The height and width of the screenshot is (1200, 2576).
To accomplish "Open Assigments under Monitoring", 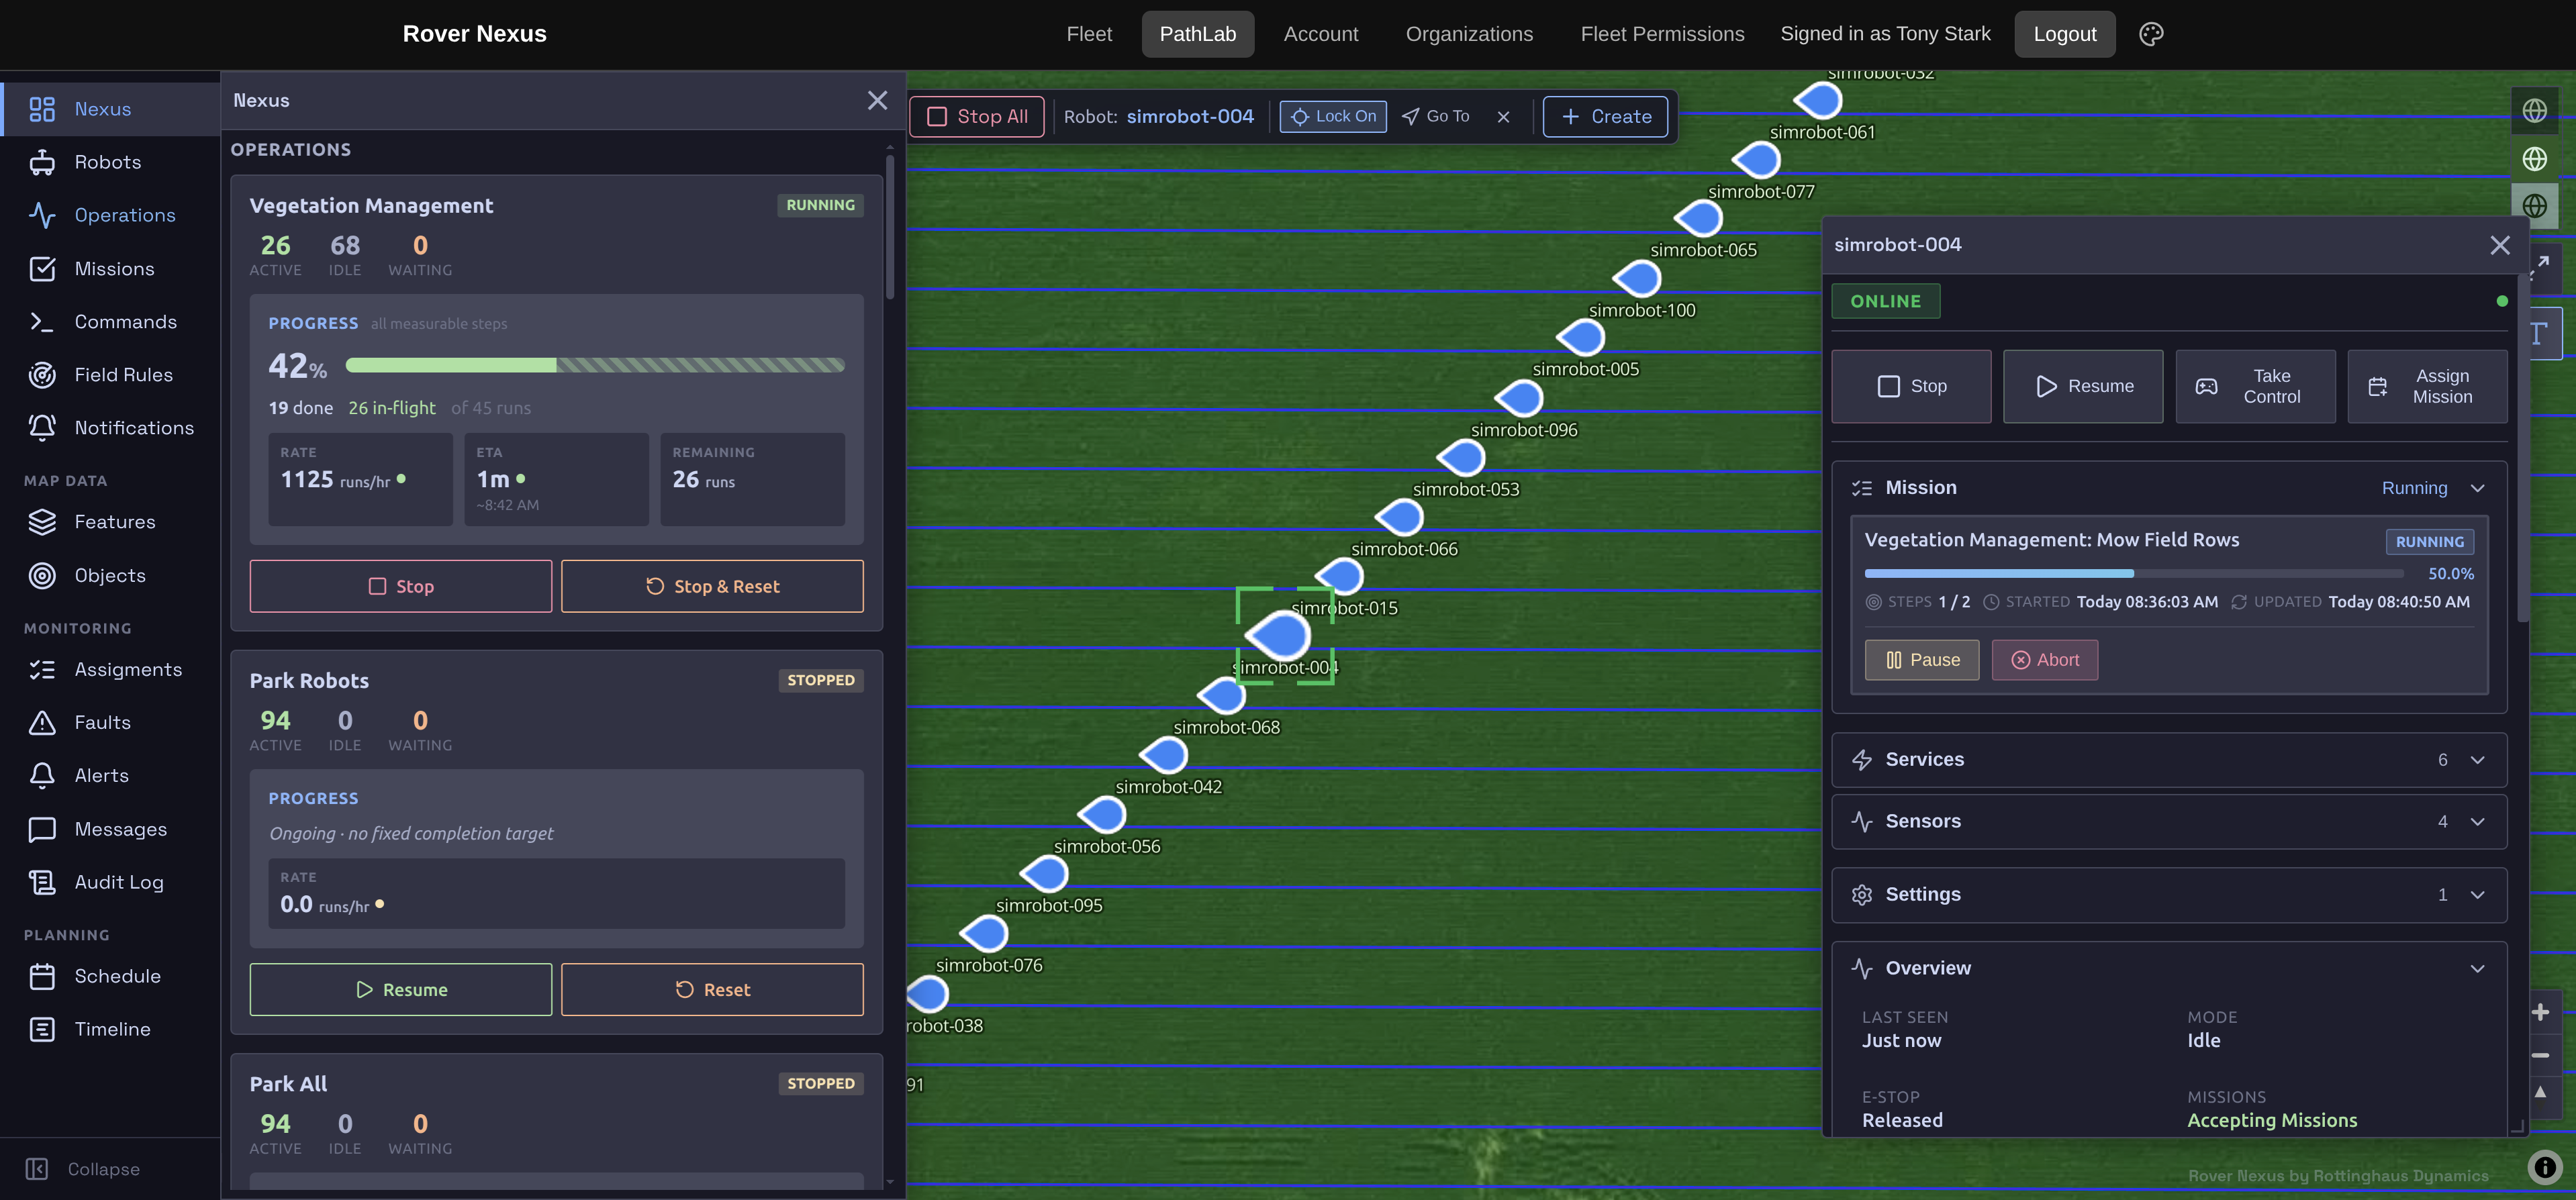I will coord(110,669).
